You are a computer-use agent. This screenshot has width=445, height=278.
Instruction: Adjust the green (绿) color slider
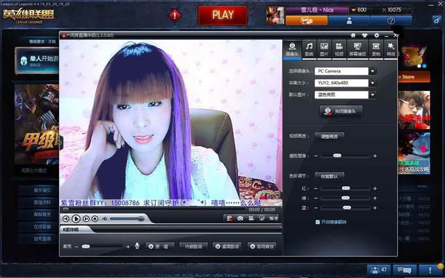tap(346, 198)
